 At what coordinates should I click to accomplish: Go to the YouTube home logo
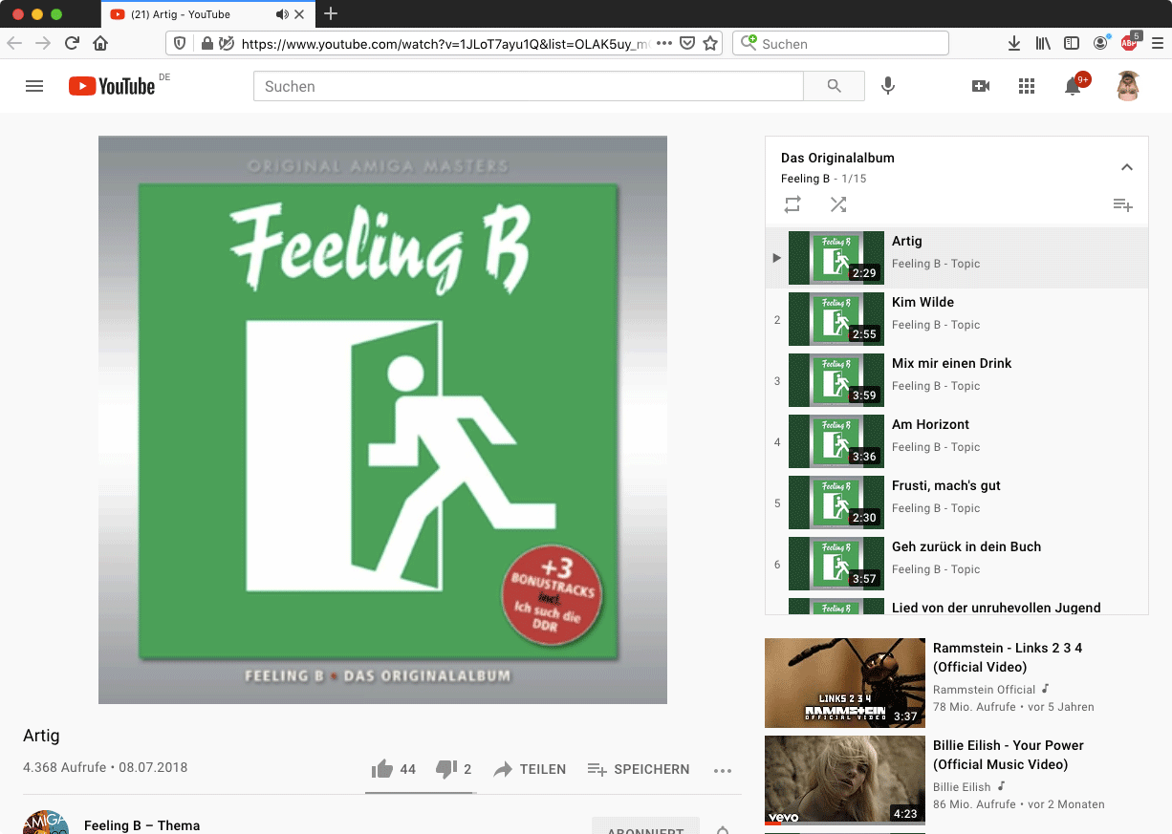112,86
